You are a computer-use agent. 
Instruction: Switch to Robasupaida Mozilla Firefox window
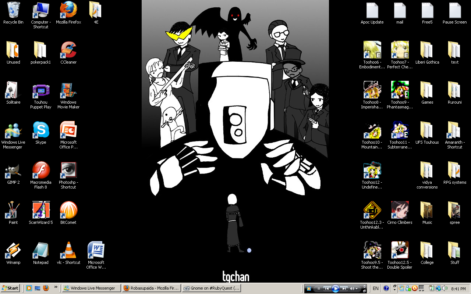tap(151, 288)
